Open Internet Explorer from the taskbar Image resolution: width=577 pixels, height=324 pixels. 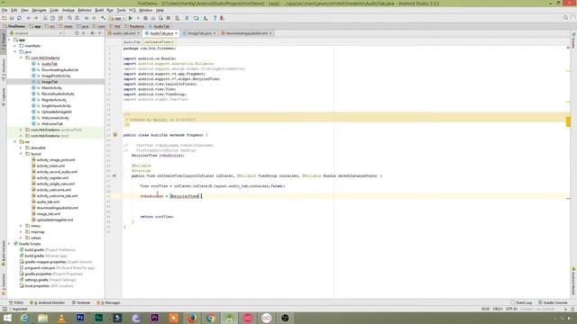[x=24, y=318]
